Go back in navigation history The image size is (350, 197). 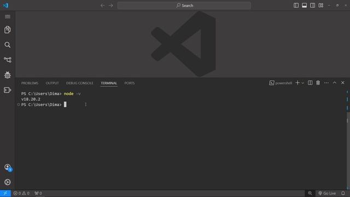point(102,5)
